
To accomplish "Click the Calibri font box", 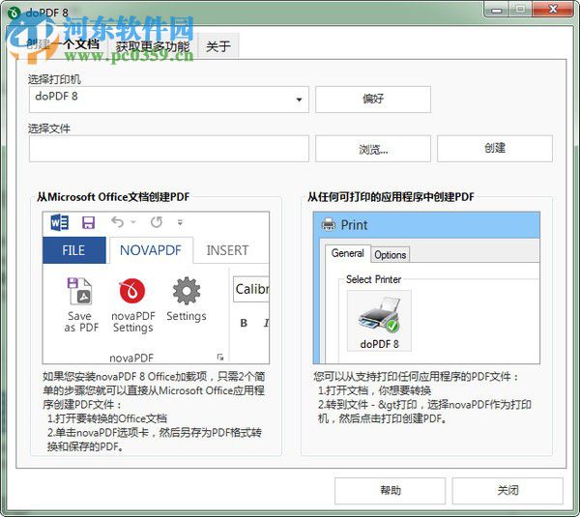I will [251, 289].
